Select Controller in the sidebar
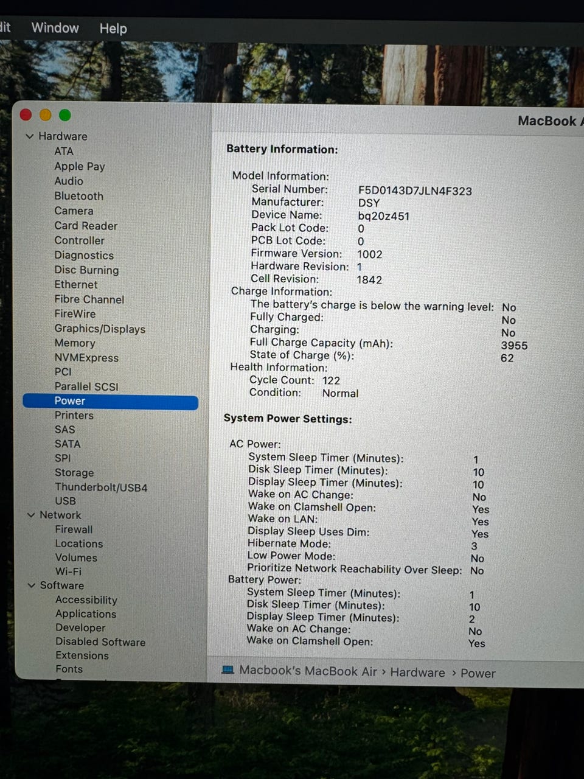The height and width of the screenshot is (779, 584). (80, 240)
